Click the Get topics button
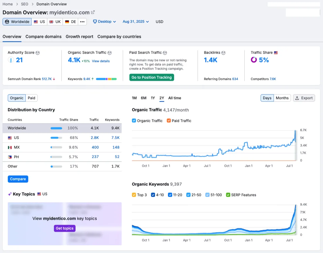 (x=65, y=228)
